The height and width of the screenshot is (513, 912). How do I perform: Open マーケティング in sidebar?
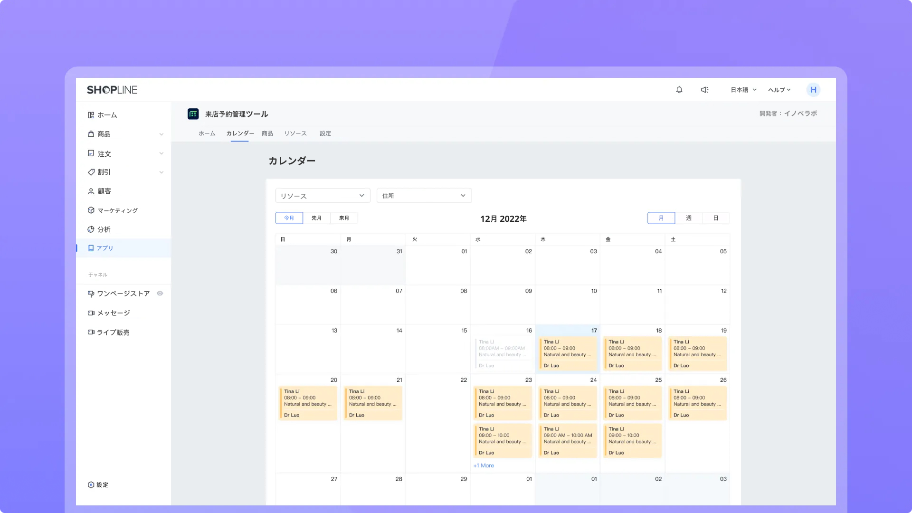point(117,210)
